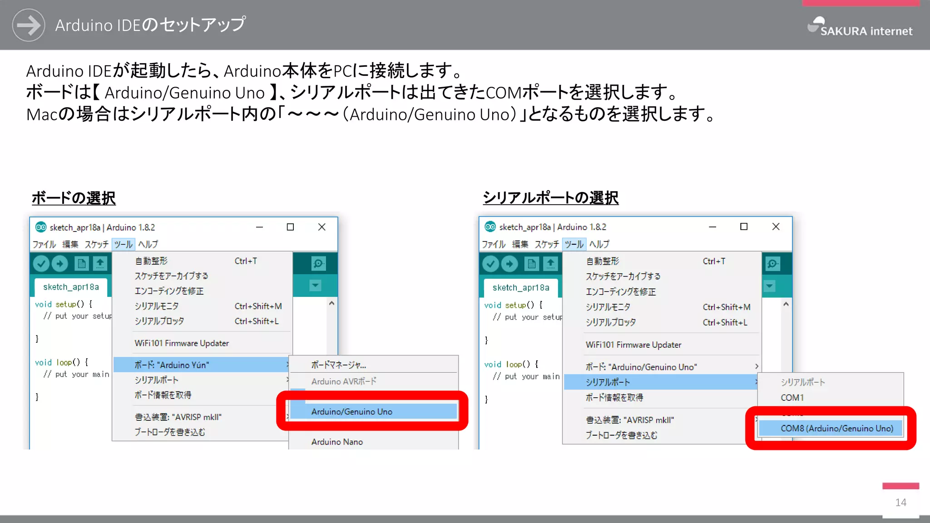Choose スケッチをアーカイブする in left window
The width and height of the screenshot is (930, 523).
pos(201,276)
